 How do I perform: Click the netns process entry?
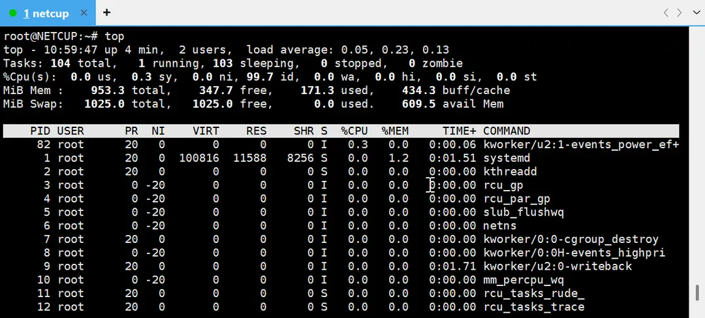[x=499, y=226]
